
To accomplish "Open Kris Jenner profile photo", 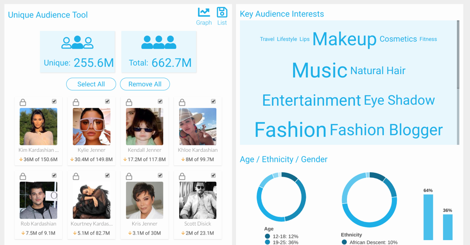I will coord(145,200).
